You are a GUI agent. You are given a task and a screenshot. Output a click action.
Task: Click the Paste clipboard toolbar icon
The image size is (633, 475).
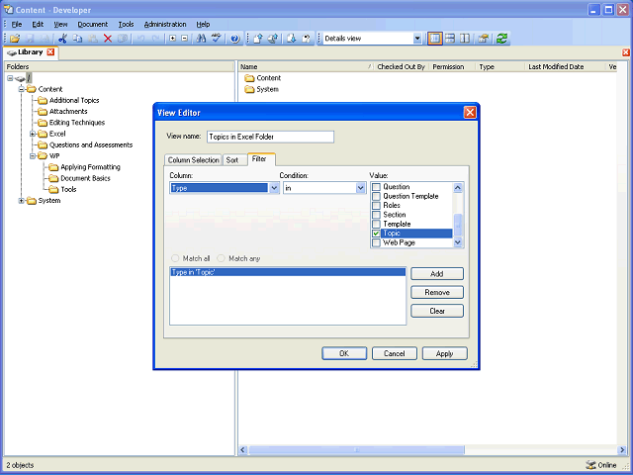[93, 39]
